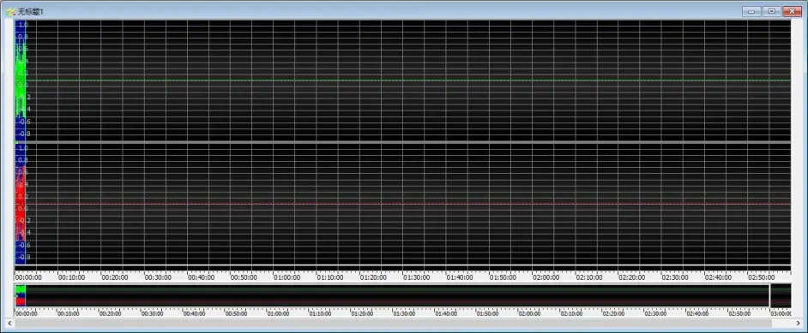Click 03:00:00 at the overview ruler end
The image size is (808, 333).
[781, 313]
